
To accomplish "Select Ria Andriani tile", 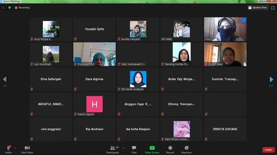I will (x=95, y=129).
